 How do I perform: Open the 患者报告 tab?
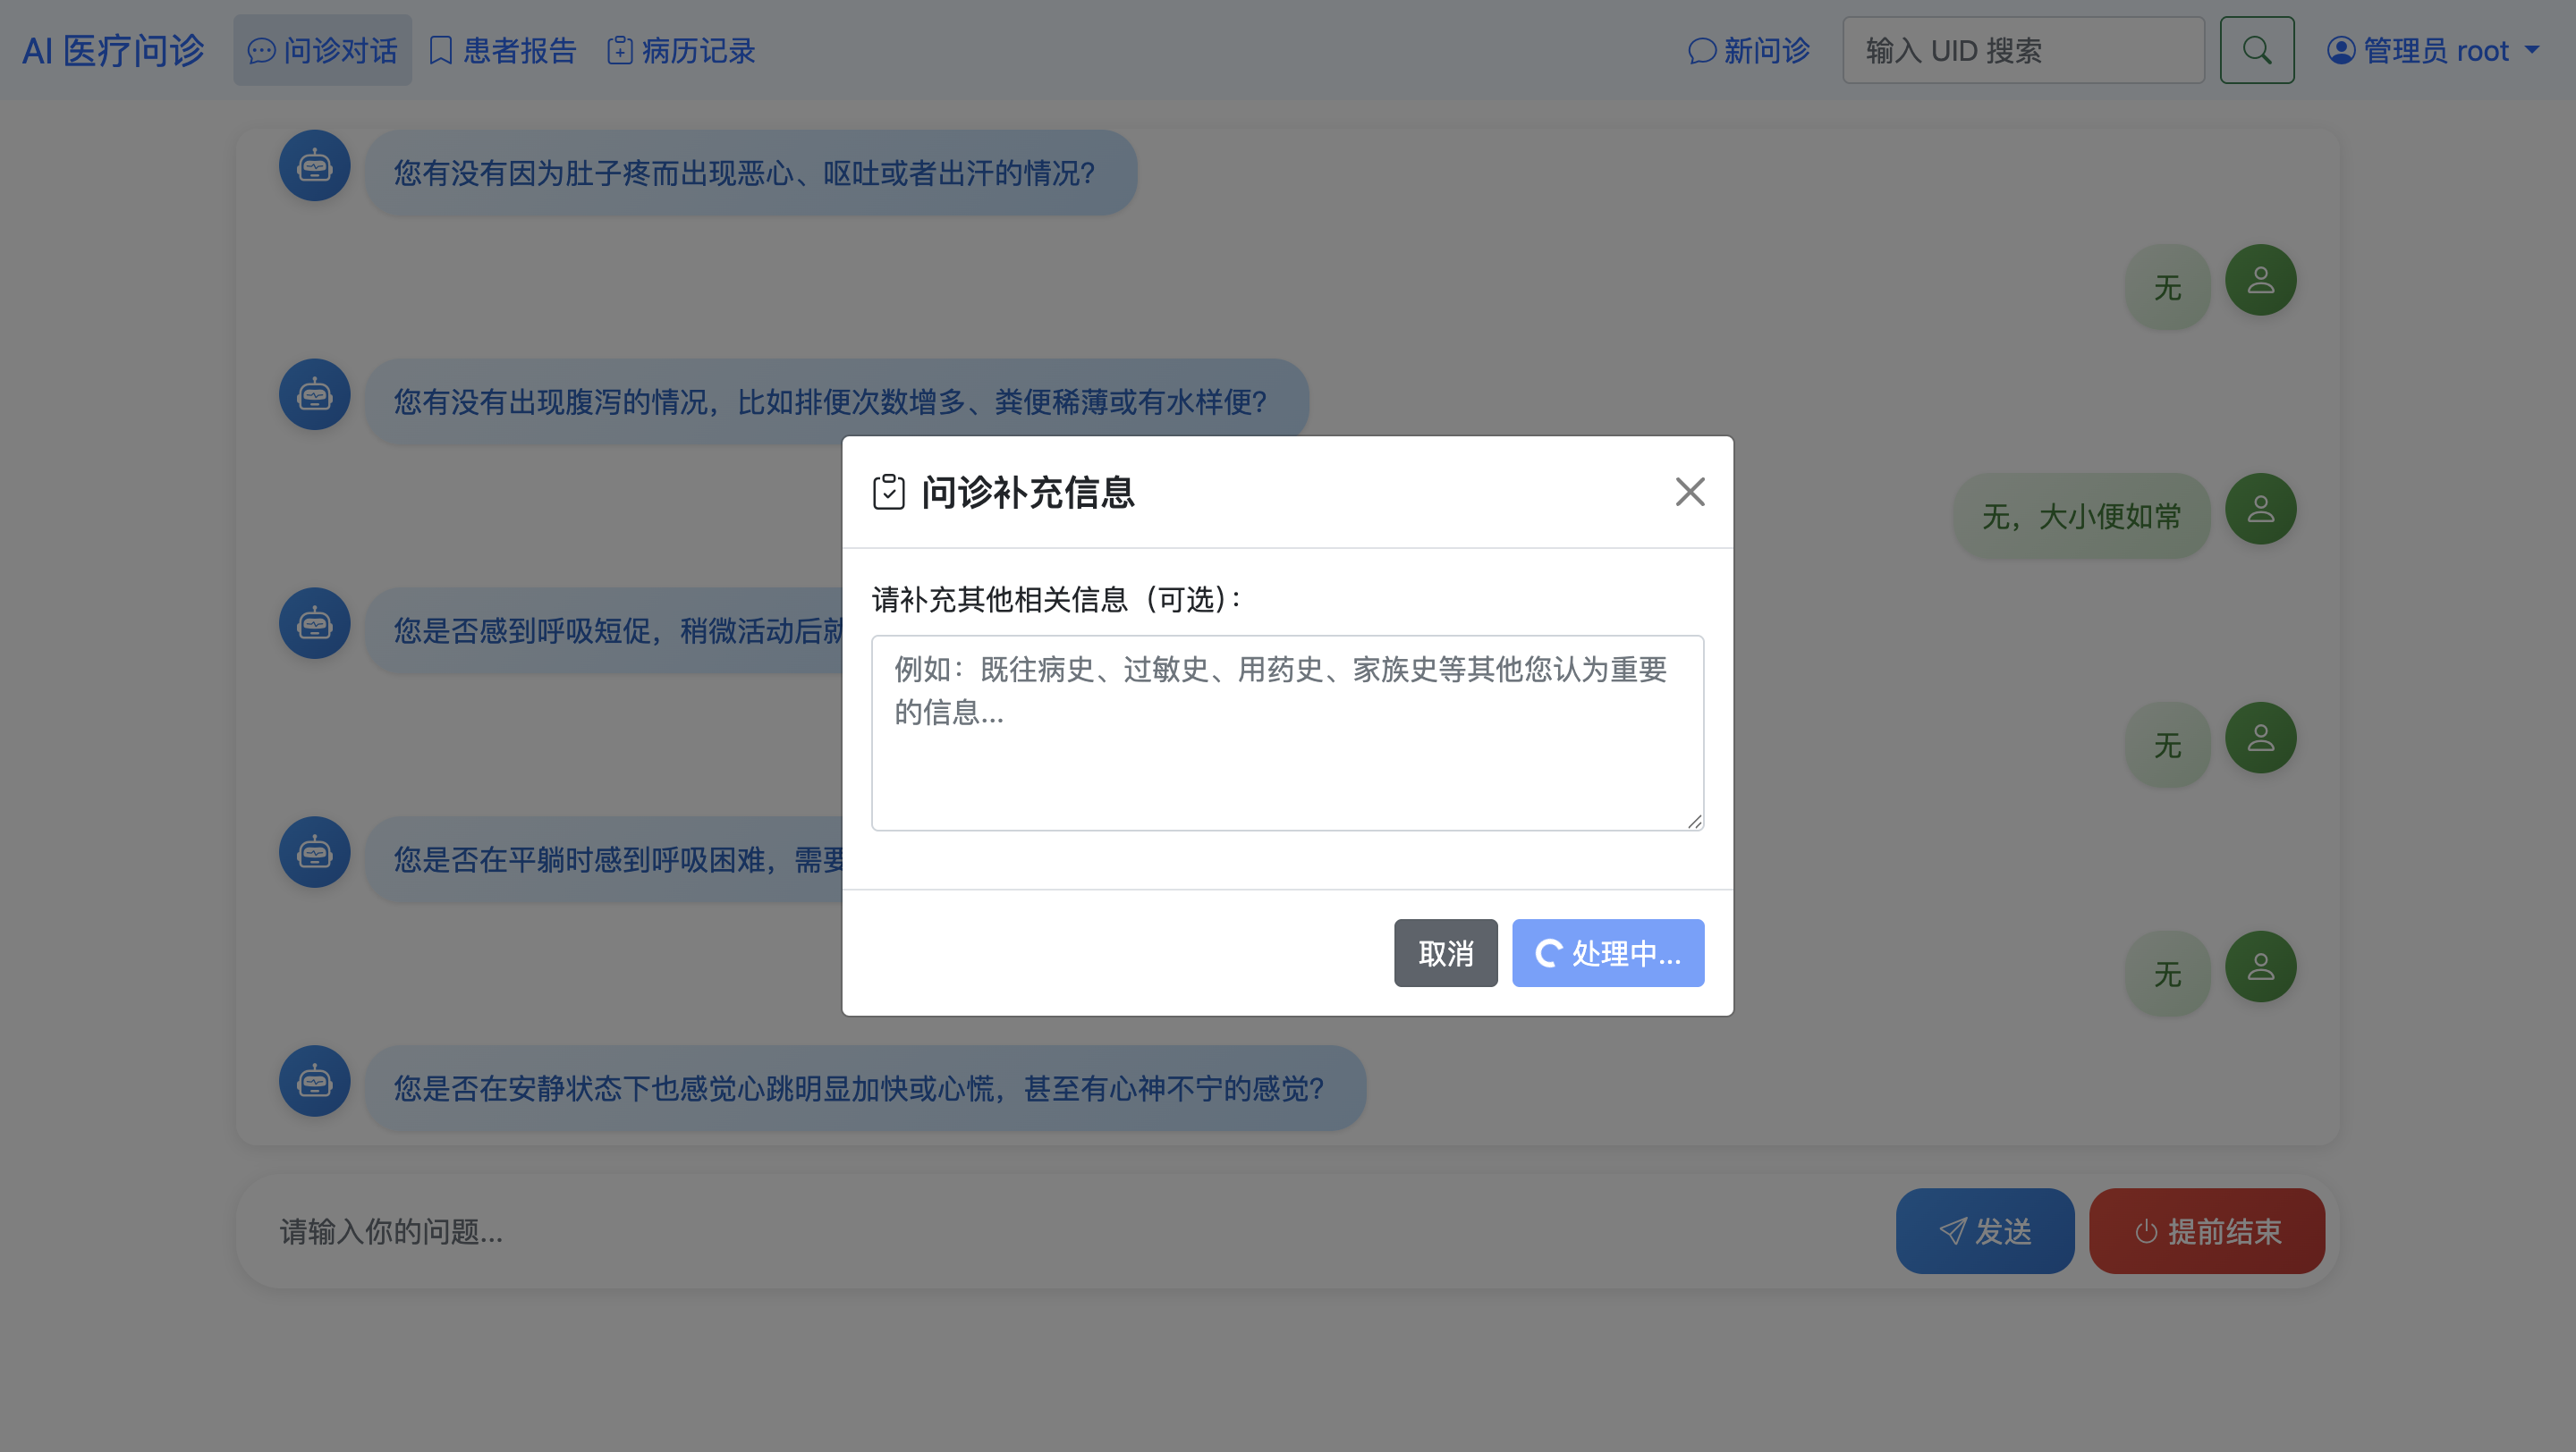503,50
